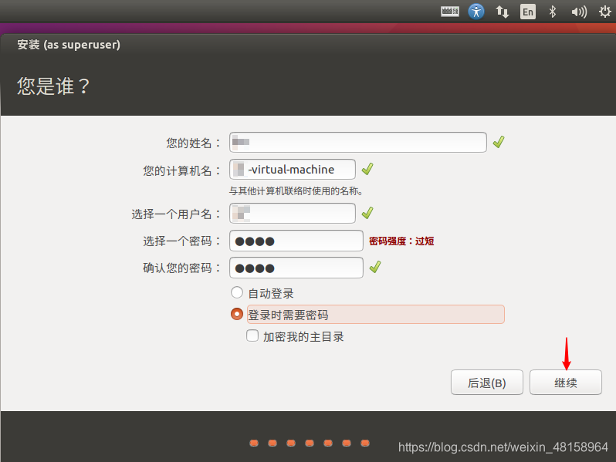Viewport: 616px width, 462px height.
Task: Open the En input language indicator
Action: pyautogui.click(x=527, y=12)
